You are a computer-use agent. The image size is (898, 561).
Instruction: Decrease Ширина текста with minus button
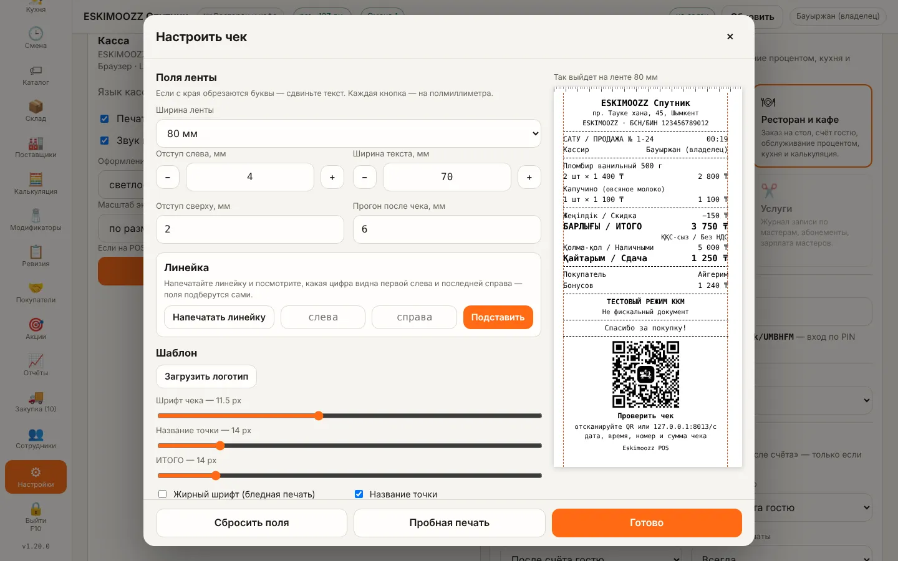pyautogui.click(x=364, y=177)
